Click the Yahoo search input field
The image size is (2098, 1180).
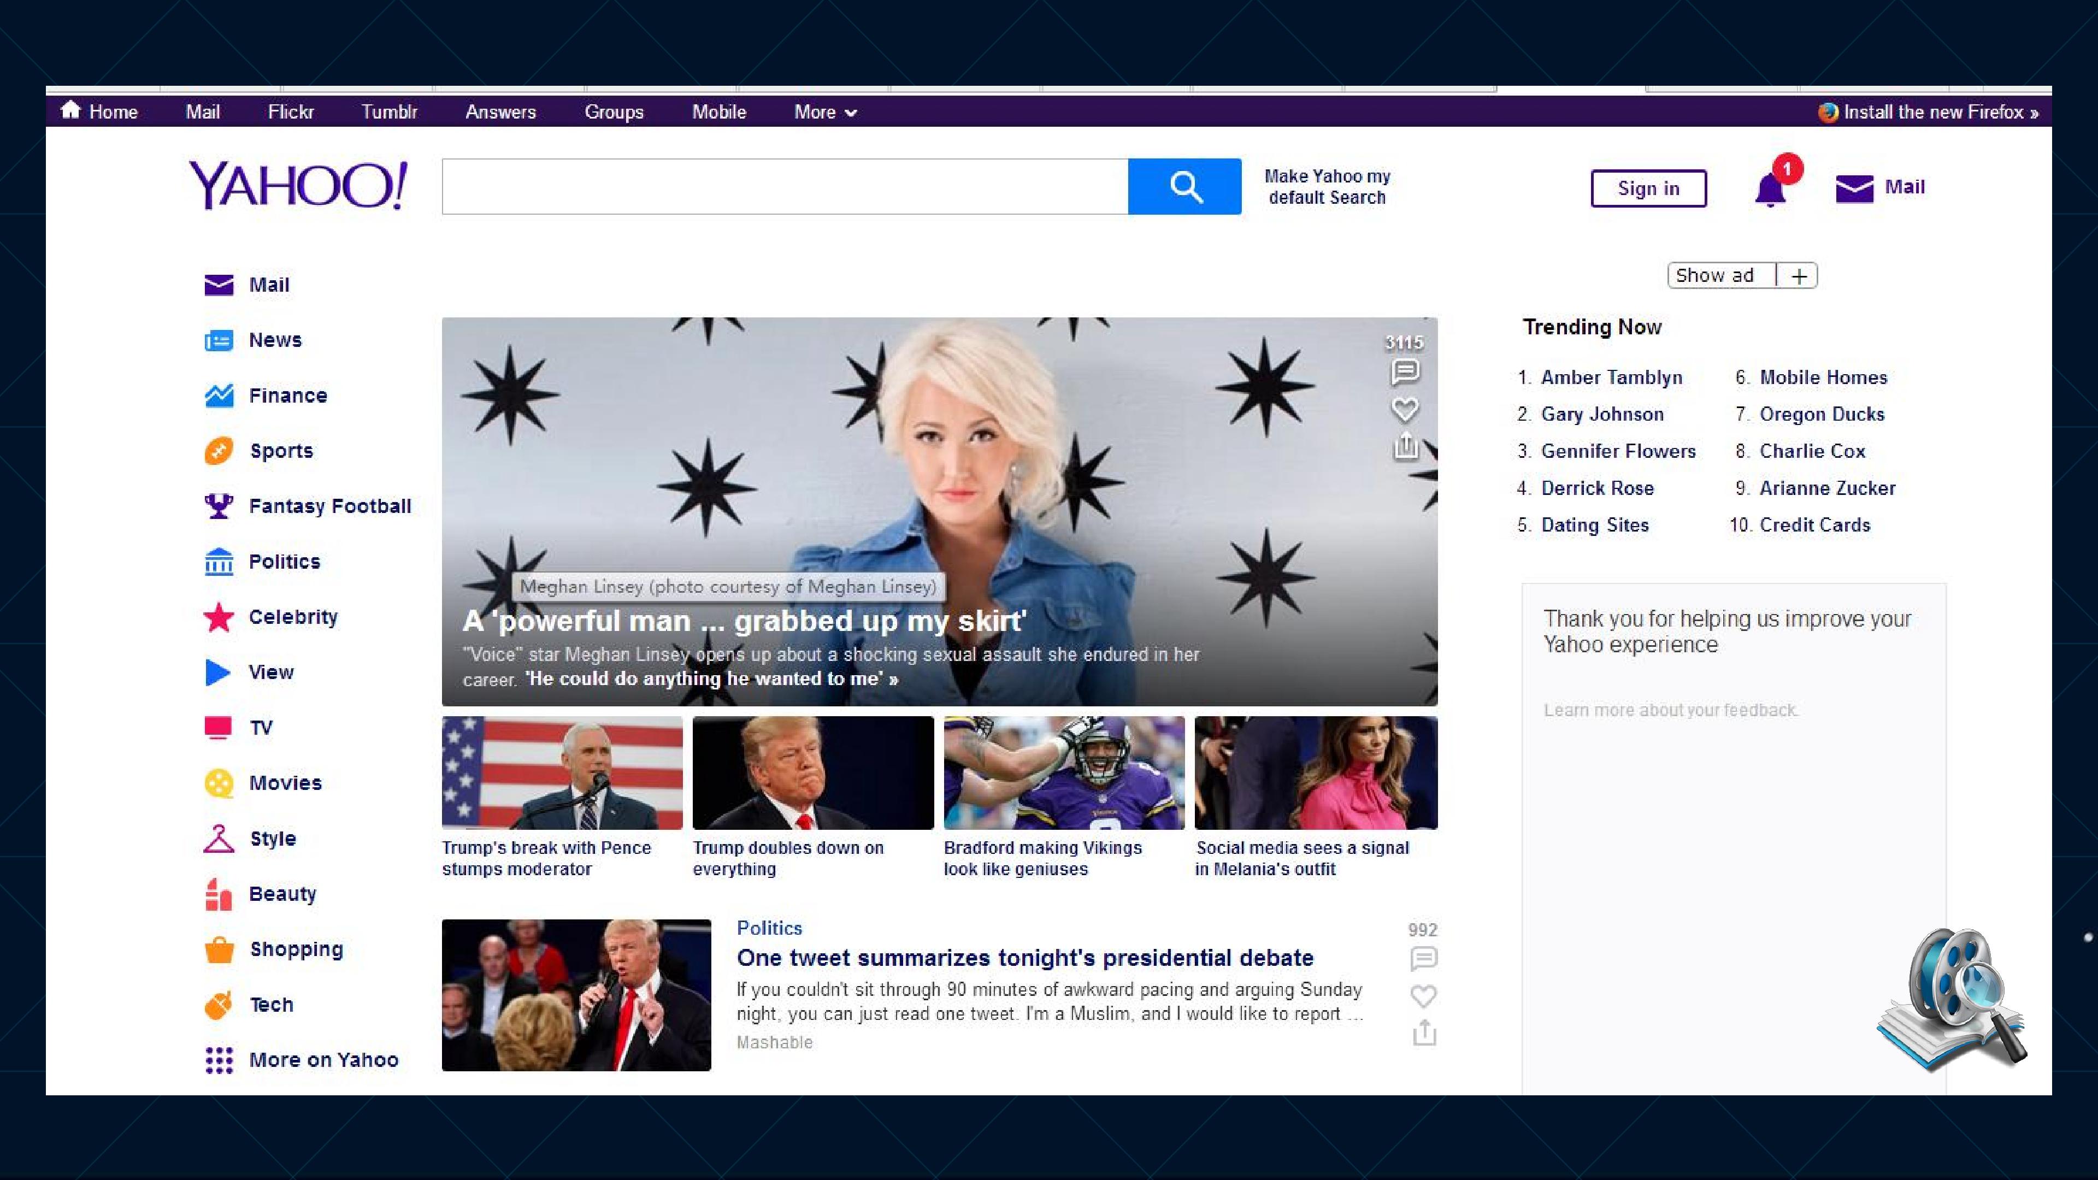pos(785,186)
